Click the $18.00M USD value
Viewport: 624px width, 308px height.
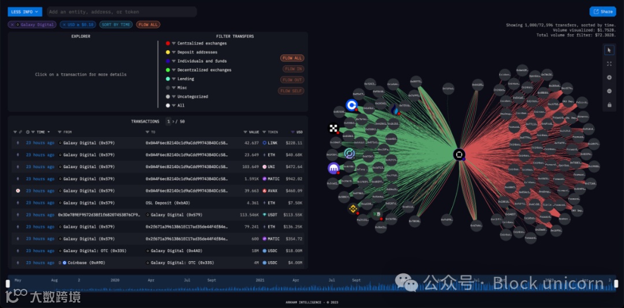[295, 251]
